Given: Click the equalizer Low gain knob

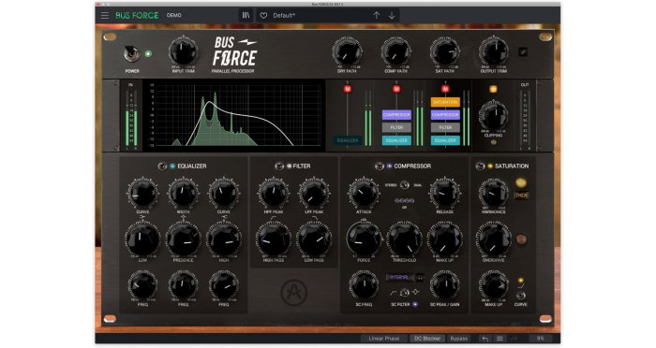Looking at the screenshot, I should click(x=142, y=239).
